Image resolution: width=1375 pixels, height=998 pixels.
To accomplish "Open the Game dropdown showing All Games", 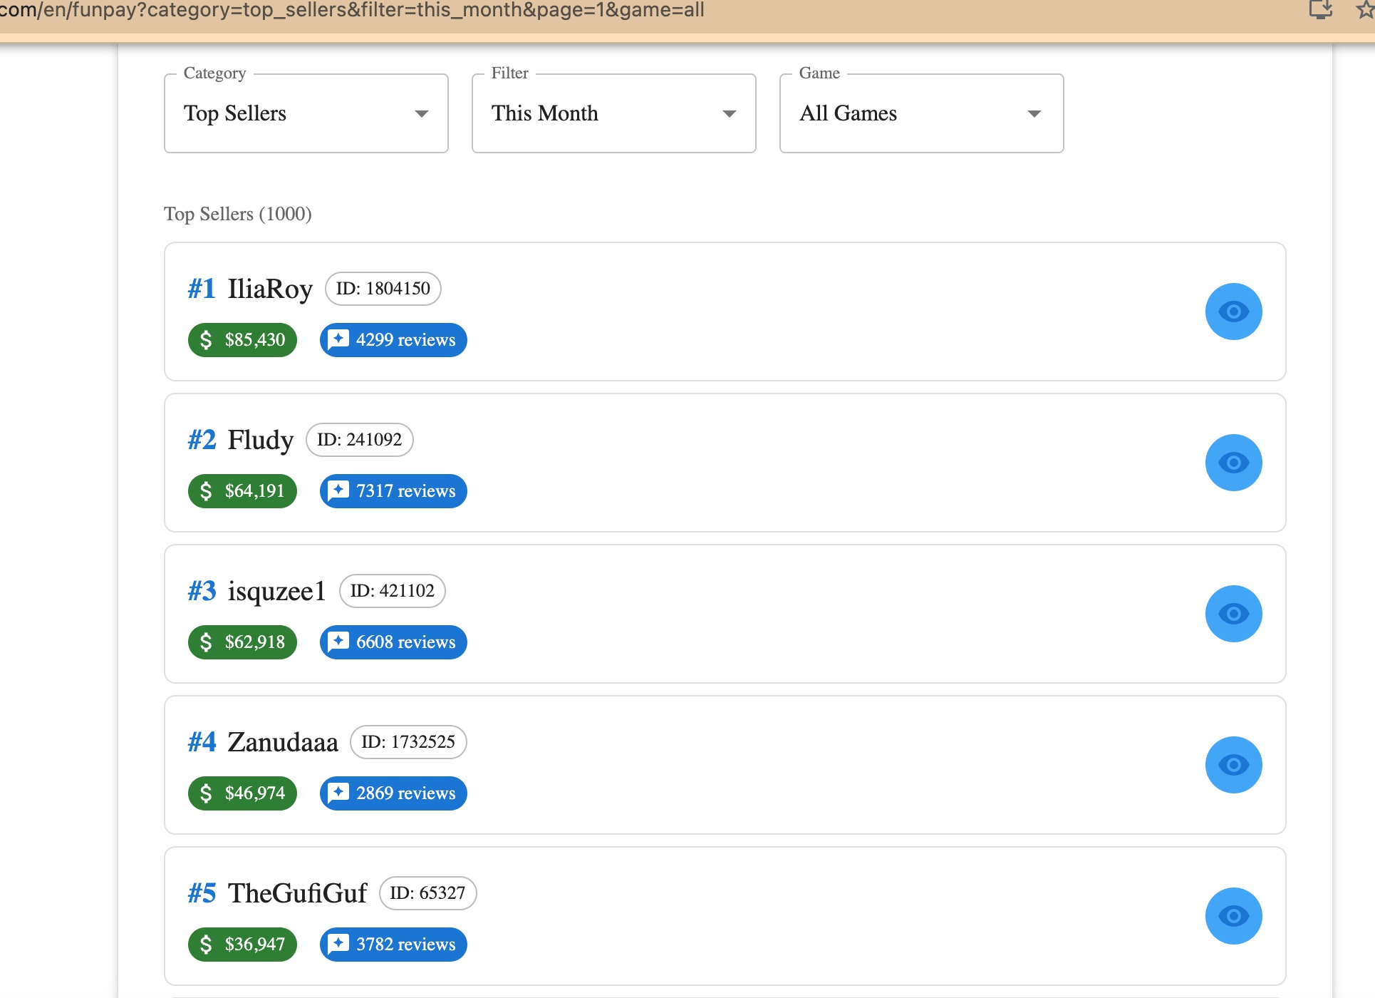I will tap(922, 113).
